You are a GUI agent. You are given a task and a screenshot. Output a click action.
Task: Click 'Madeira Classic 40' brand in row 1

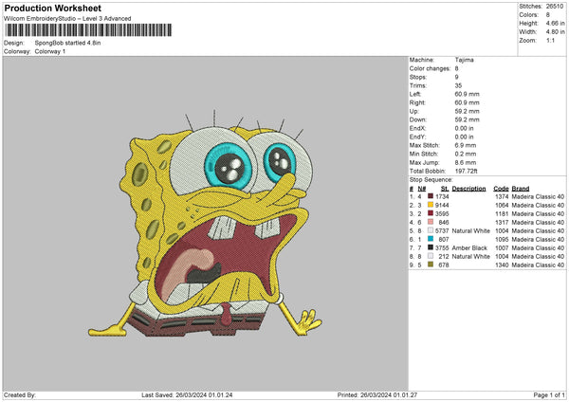pyautogui.click(x=538, y=196)
